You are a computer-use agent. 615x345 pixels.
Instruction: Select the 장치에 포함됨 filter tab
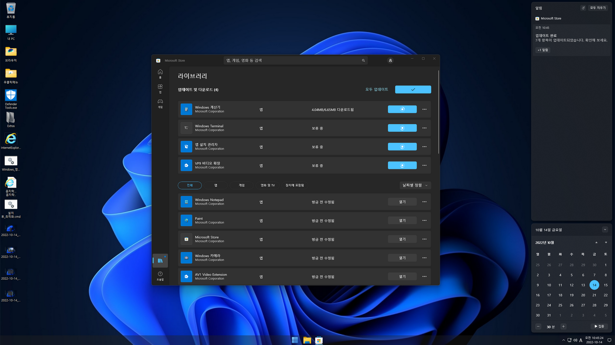(295, 185)
